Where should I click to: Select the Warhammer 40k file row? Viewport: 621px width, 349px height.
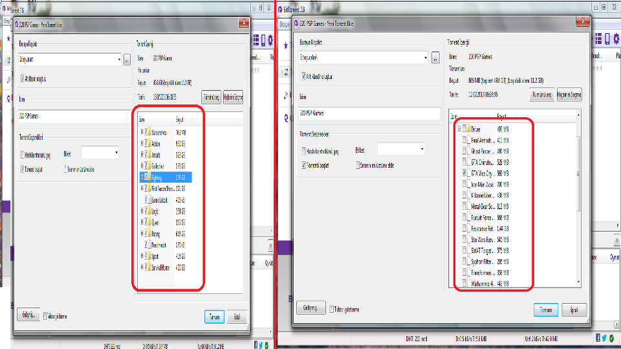[x=486, y=283]
